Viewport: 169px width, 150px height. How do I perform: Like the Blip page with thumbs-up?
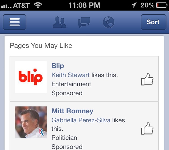tap(147, 79)
